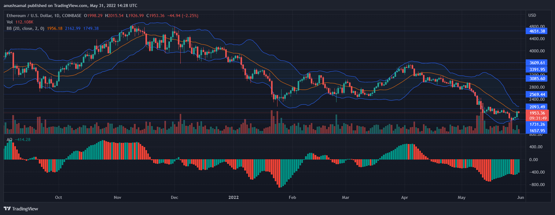Viewport: 555px width, 215px height.
Task: Click the 2800.00 price axis label
Action: 537,87
